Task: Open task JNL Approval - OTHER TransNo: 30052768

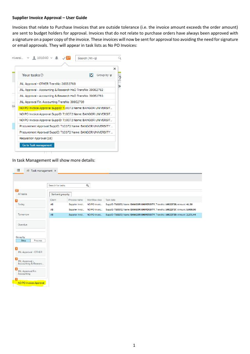Action: (66, 84)
